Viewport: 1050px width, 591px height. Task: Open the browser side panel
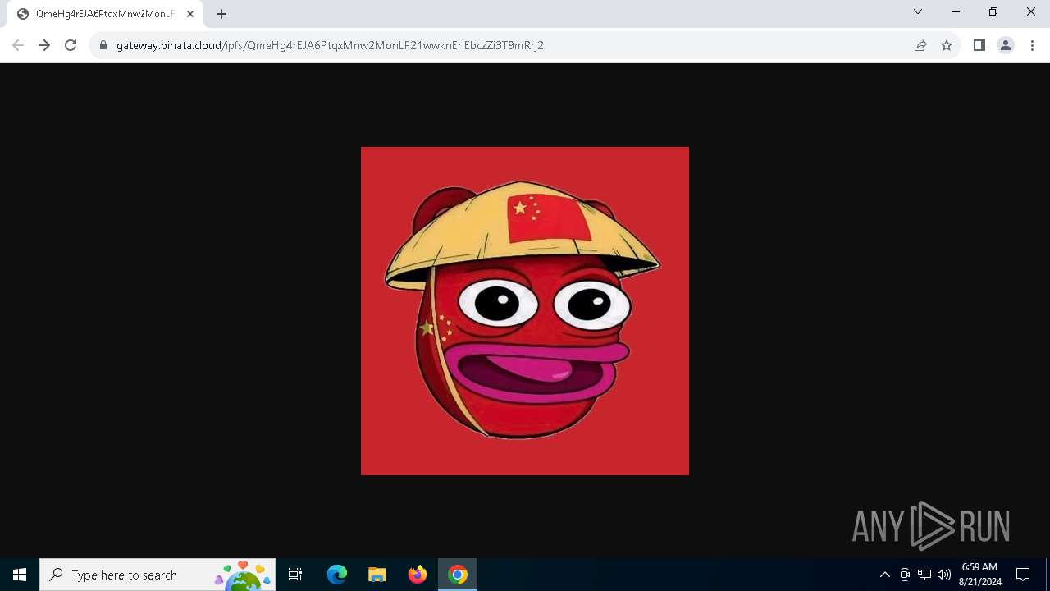pyautogui.click(x=979, y=45)
